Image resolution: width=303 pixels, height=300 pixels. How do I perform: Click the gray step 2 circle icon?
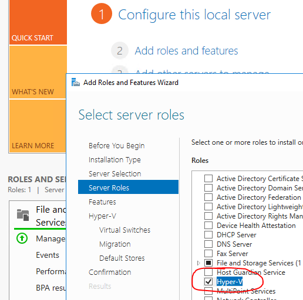[x=120, y=50]
